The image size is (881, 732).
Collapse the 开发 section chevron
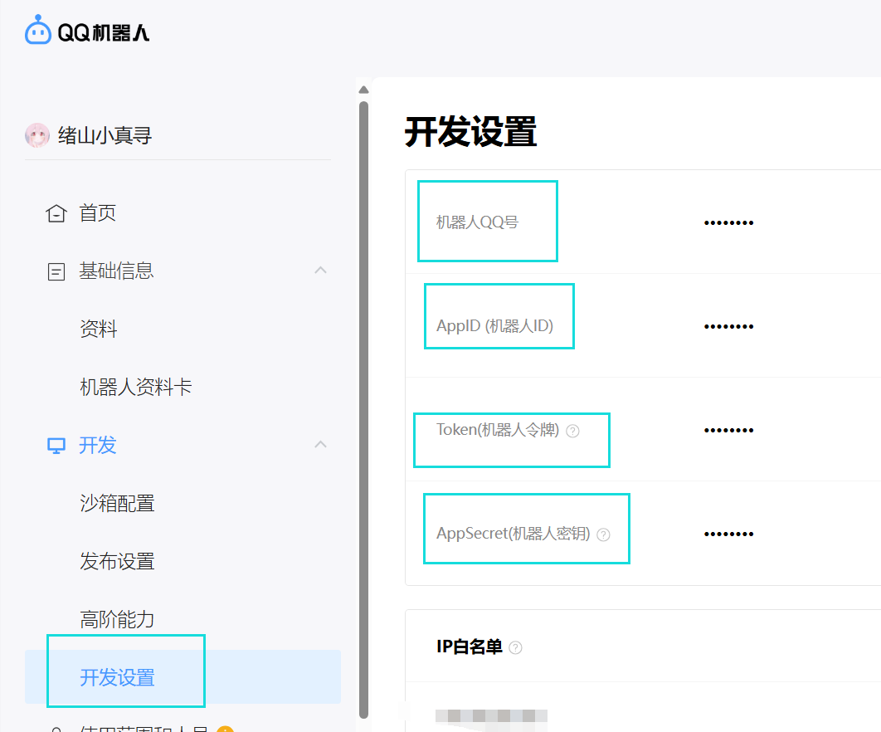(320, 445)
